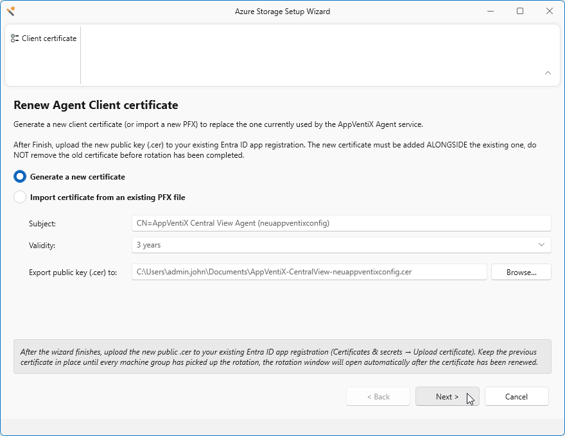Select Import certificate from existing PFX radio

point(20,197)
